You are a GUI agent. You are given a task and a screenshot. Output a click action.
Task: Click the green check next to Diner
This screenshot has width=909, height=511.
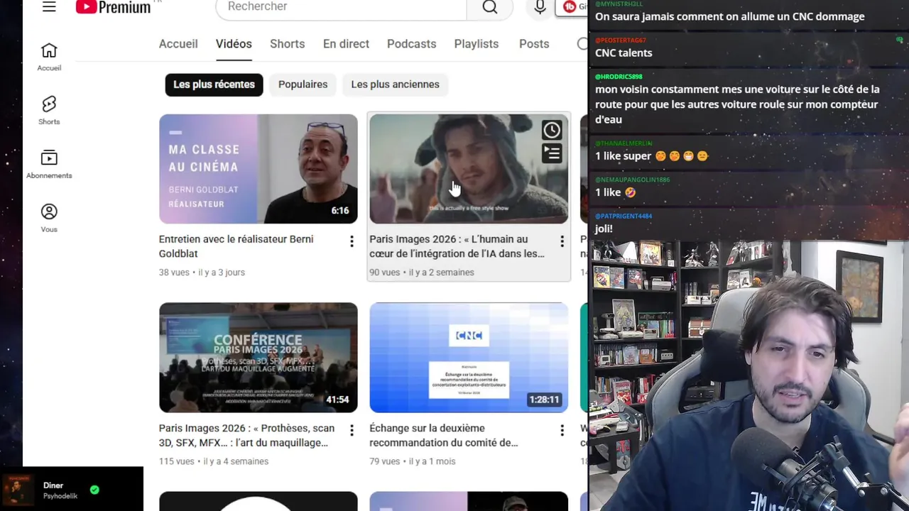(94, 490)
